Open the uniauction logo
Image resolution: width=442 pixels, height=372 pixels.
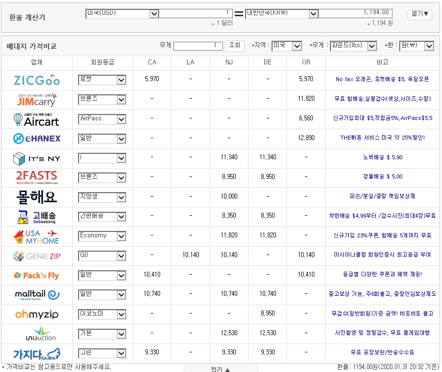41,334
